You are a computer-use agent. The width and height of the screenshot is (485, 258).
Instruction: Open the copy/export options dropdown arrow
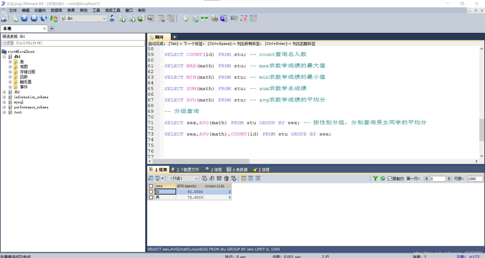pos(162,178)
